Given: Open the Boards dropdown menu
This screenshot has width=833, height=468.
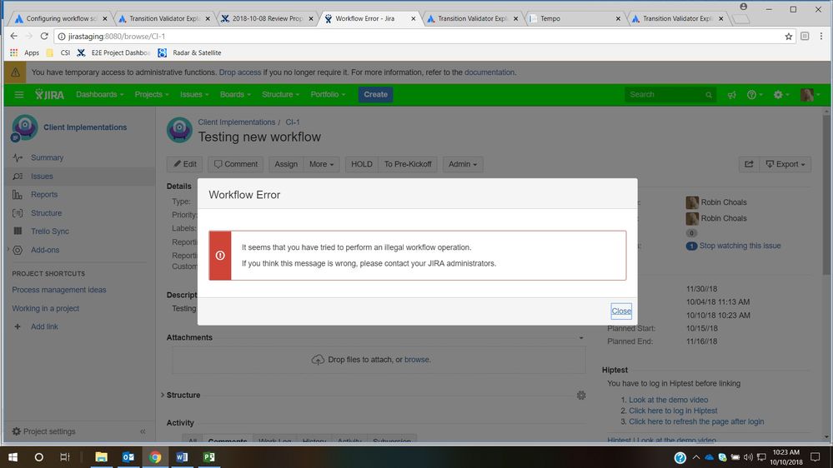Looking at the screenshot, I should click(235, 94).
